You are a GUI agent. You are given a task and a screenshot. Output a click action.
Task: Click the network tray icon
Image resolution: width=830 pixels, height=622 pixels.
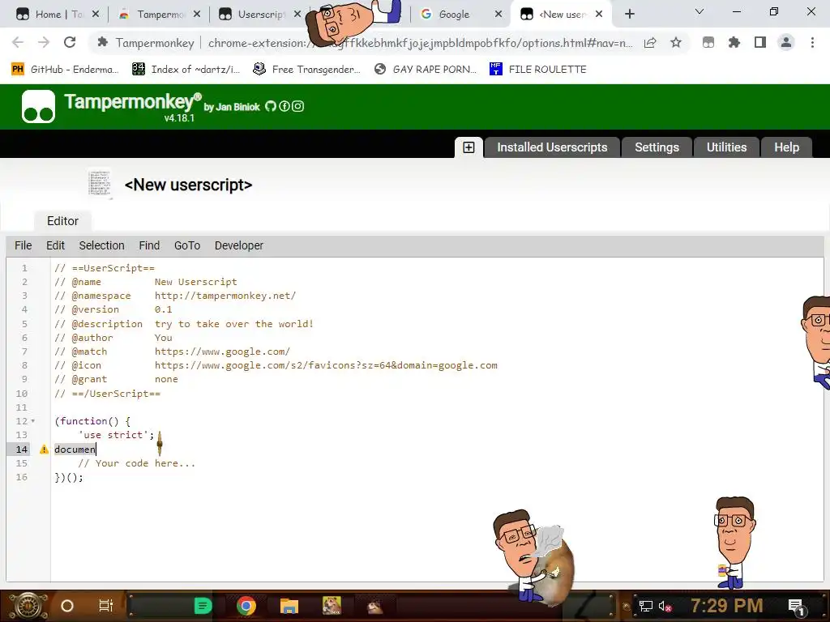(646, 606)
